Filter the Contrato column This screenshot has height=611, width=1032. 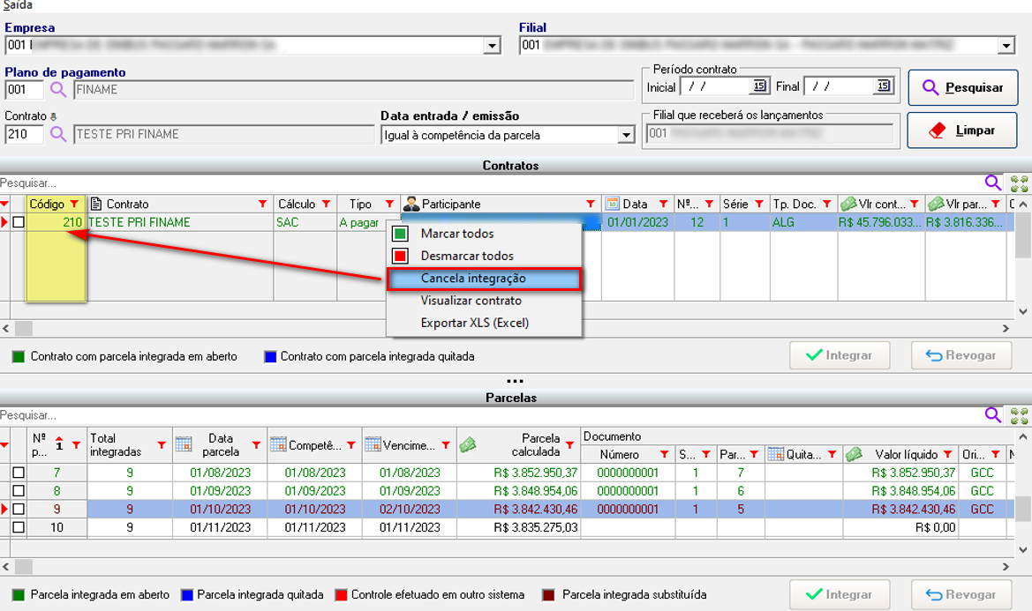(263, 204)
